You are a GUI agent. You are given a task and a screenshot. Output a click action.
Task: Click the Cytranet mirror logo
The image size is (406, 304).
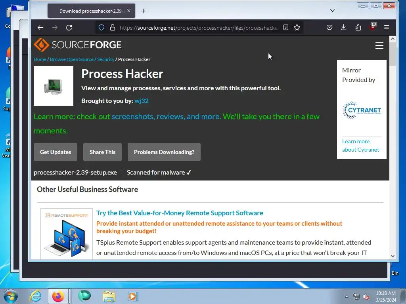pyautogui.click(x=362, y=110)
